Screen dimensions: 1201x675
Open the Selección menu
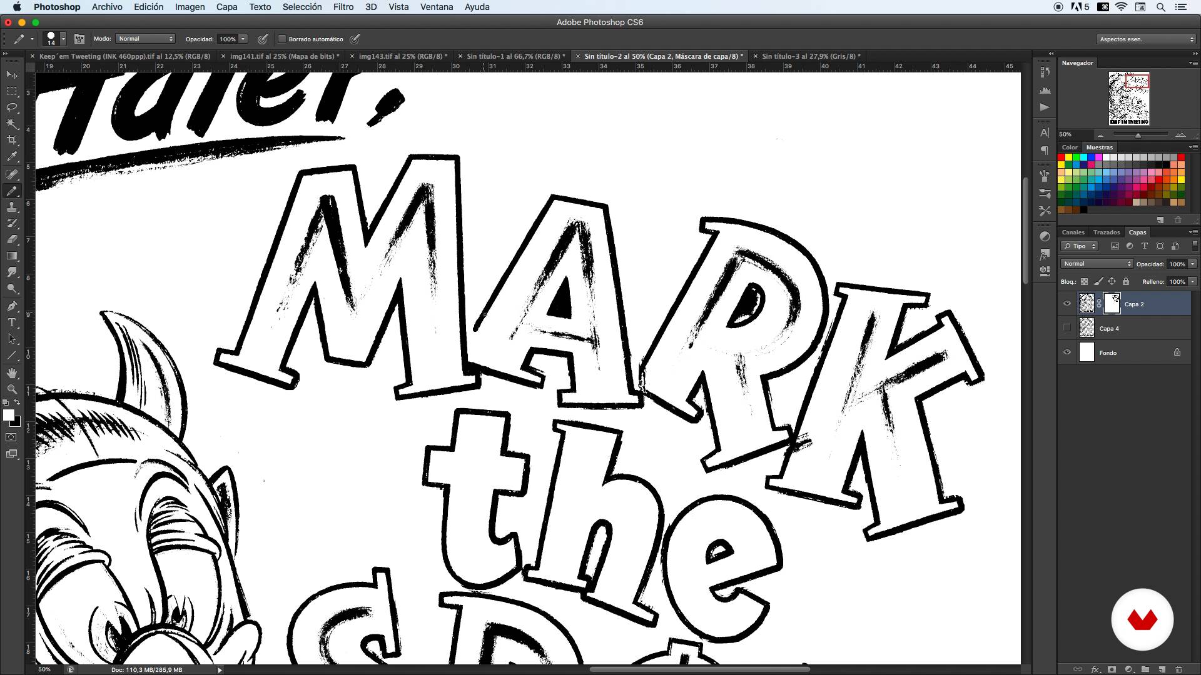pyautogui.click(x=302, y=7)
